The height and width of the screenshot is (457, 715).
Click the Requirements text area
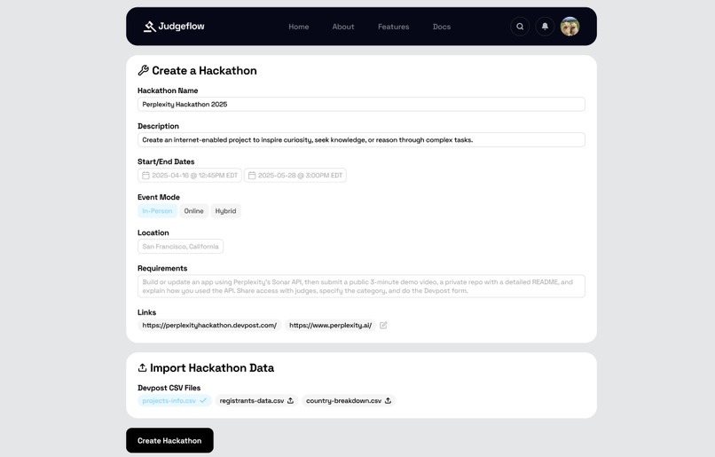tap(361, 286)
